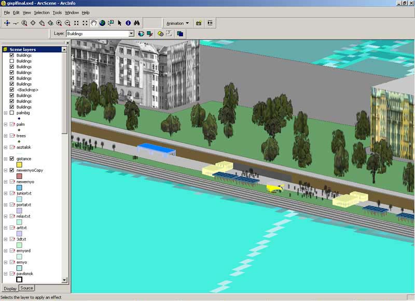Collapse the newernyoCopy layer legend

(x=5, y=170)
